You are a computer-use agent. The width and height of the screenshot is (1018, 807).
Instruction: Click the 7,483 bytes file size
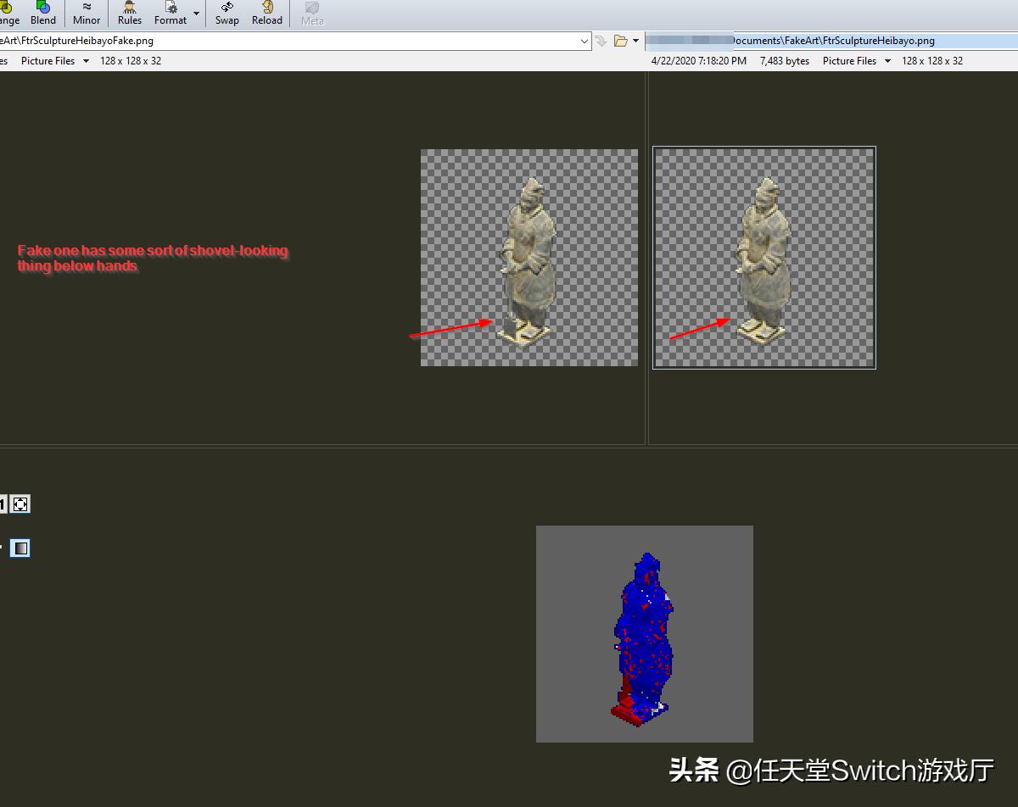point(785,61)
